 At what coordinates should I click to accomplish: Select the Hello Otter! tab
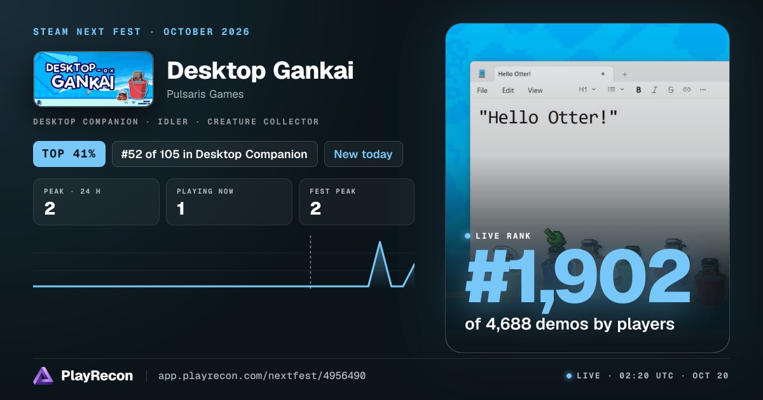[553, 74]
